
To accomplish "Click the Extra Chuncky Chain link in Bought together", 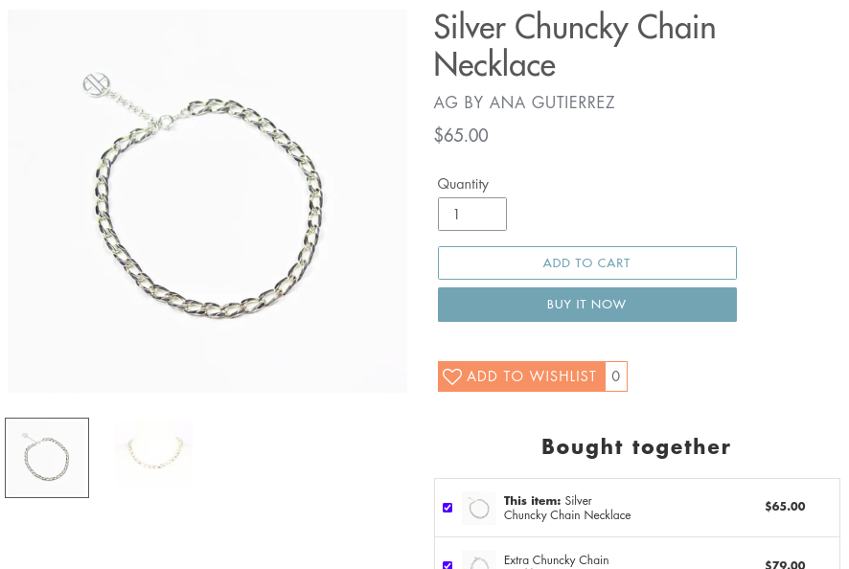I will pos(556,559).
